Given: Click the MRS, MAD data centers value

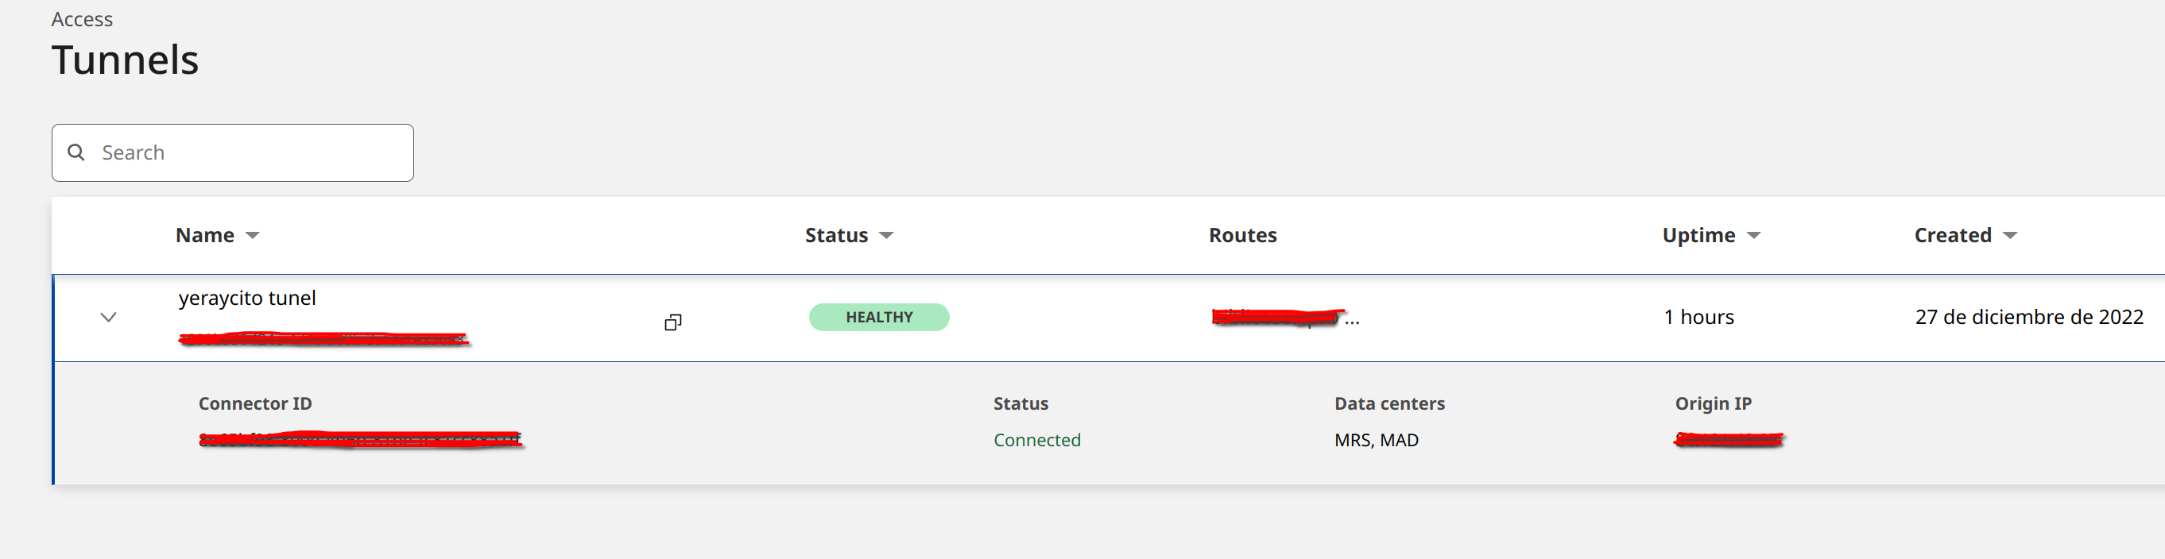Looking at the screenshot, I should (x=1376, y=440).
